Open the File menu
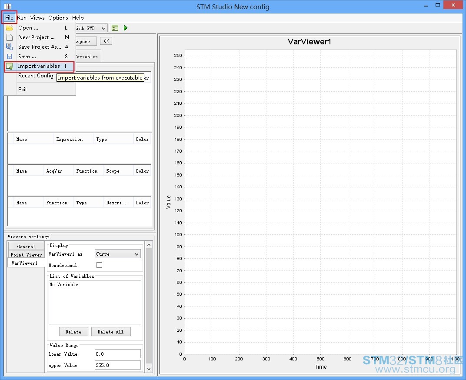Screen dimensions: 466x380 click(x=9, y=17)
